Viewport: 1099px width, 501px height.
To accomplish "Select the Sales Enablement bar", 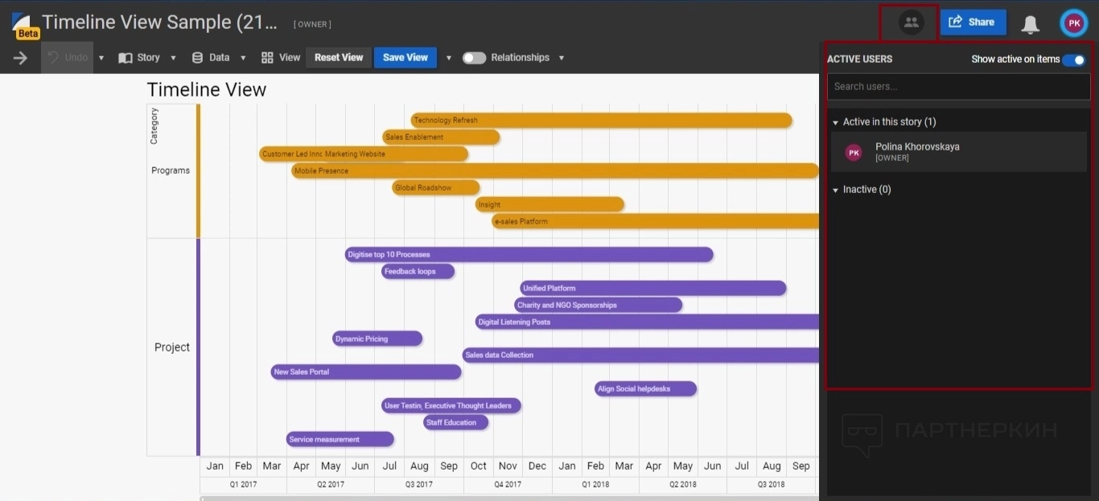I will coord(441,138).
